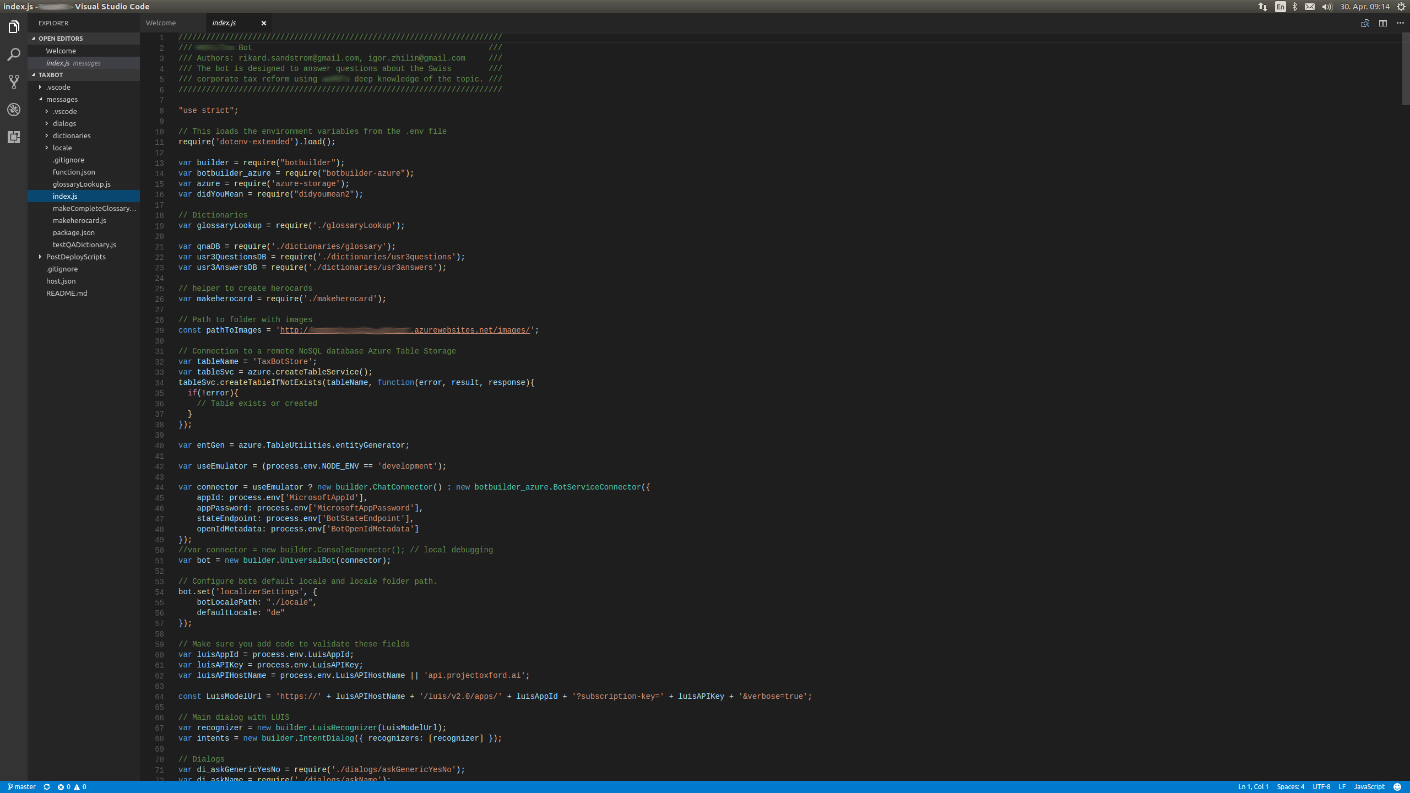Open glossaryLookup.js in explorer
This screenshot has height=793, width=1410.
tap(82, 184)
